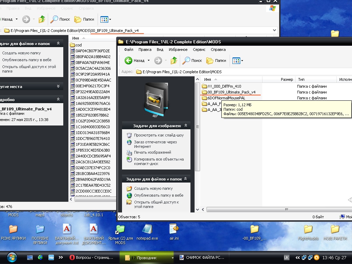Click the Up folder icon in MODS window
Image resolution: width=352 pixels, height=264 pixels.
pyautogui.click(x=174, y=60)
